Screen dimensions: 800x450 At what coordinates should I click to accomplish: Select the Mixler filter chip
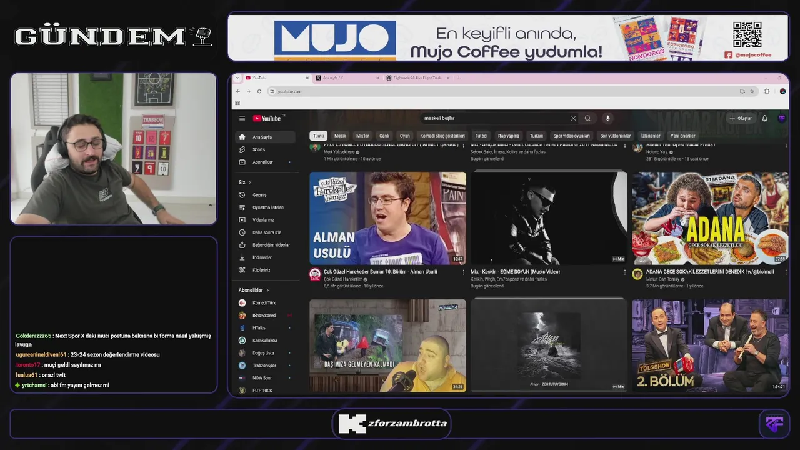click(362, 136)
